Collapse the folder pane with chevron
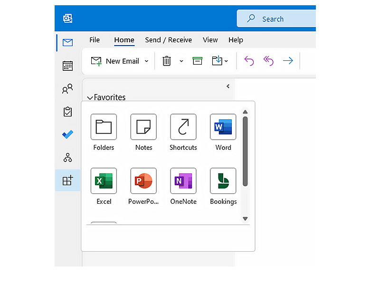 (x=228, y=86)
